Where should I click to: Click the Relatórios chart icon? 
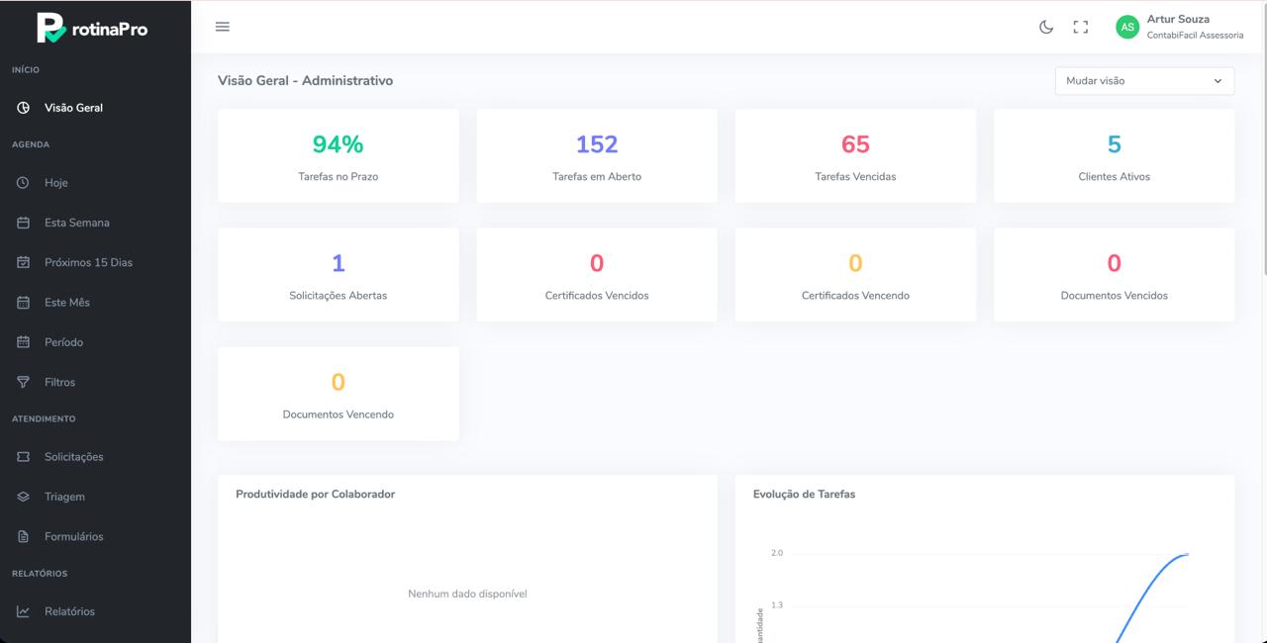[x=24, y=610]
